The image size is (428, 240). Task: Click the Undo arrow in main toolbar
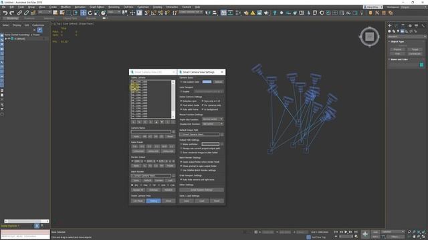[5, 13]
